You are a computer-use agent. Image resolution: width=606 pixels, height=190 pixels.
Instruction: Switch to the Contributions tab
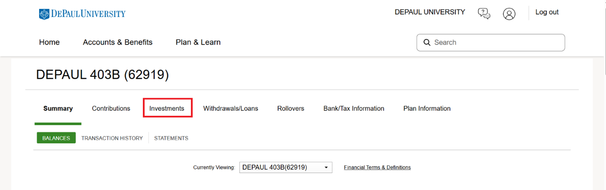point(111,109)
